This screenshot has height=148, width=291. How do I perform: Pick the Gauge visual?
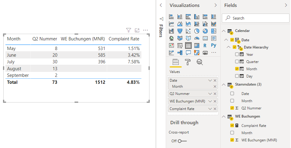pos(197,38)
